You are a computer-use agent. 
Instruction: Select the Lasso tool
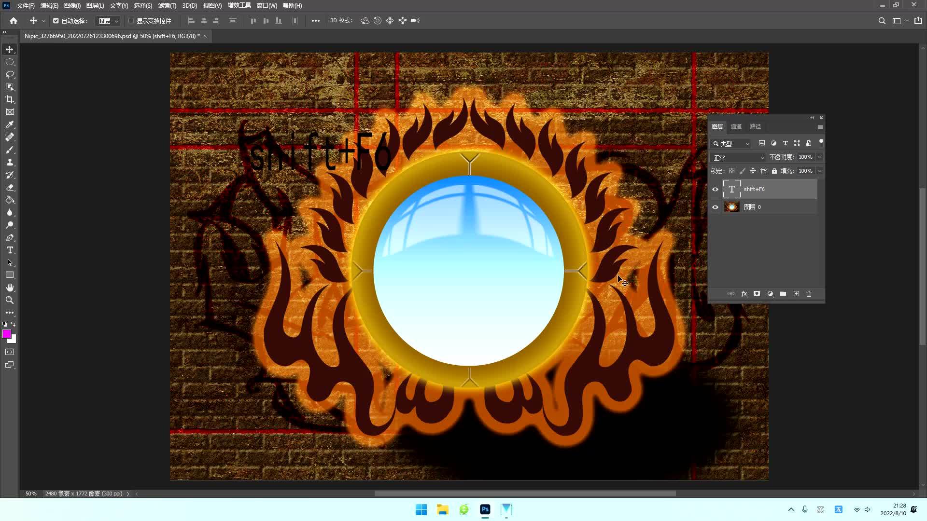[x=10, y=74]
